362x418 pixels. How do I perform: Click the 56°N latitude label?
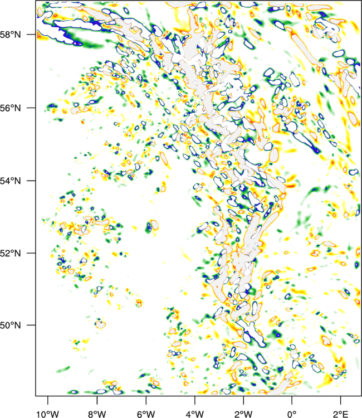[x=11, y=108]
